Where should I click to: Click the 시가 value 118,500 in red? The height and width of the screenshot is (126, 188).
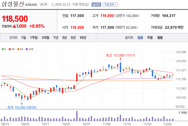(x=77, y=27)
